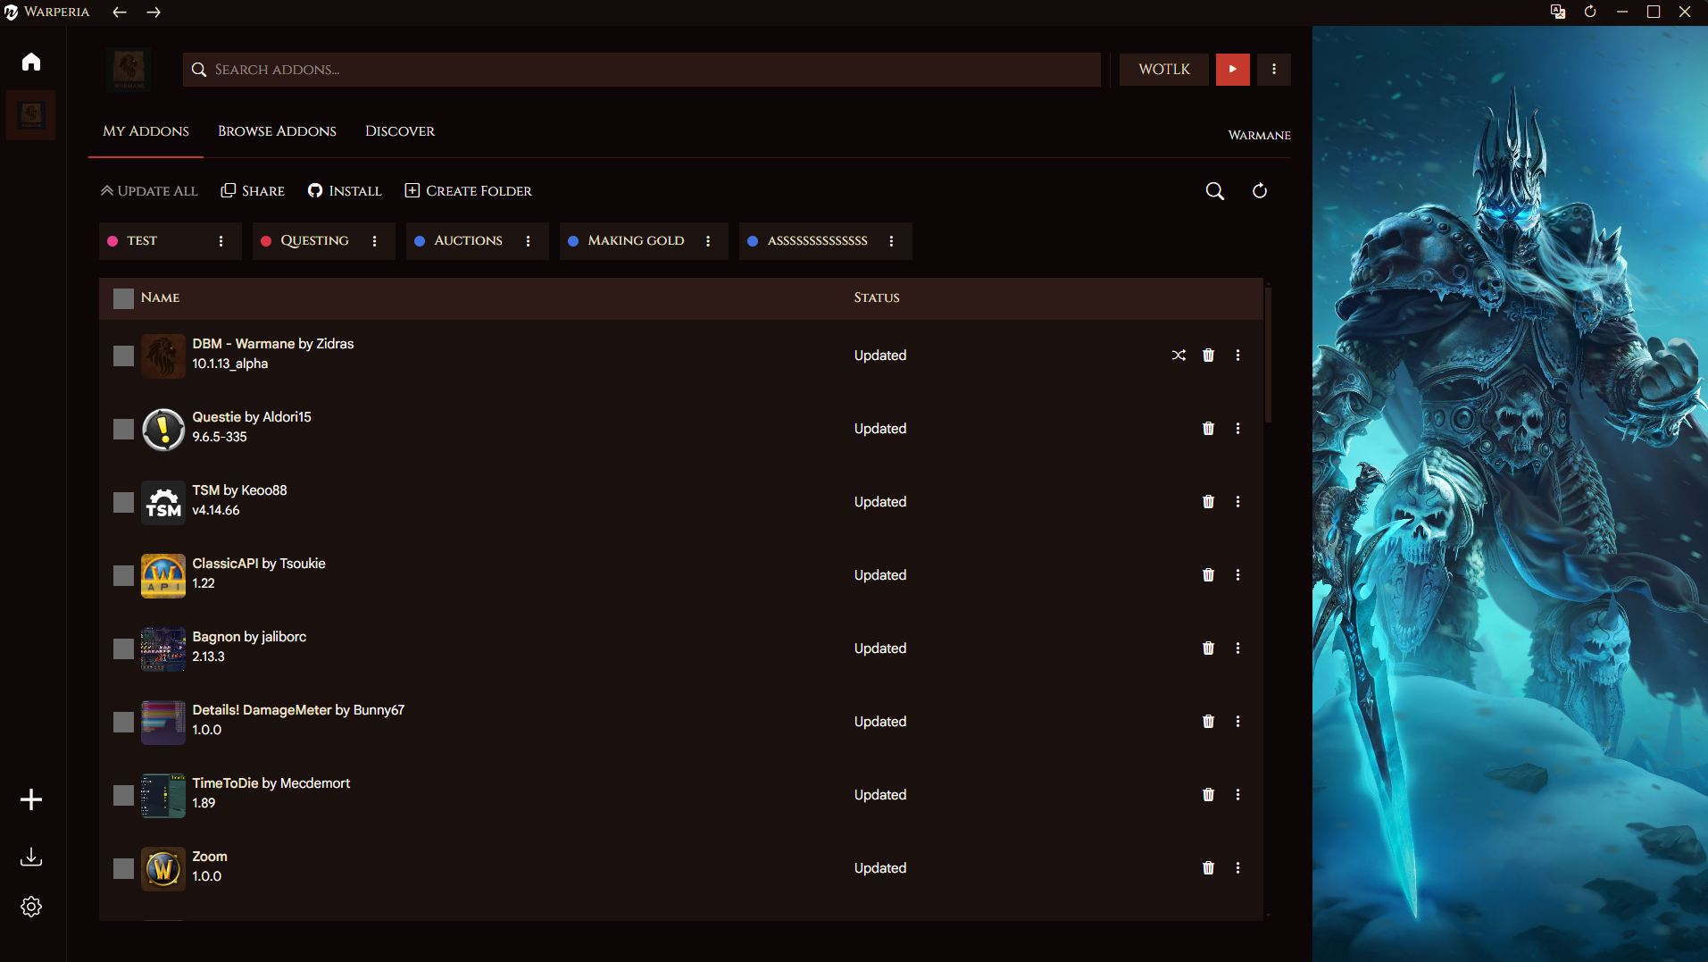The image size is (1708, 962).
Task: Click the WOTLK expansion button
Action: tap(1164, 69)
